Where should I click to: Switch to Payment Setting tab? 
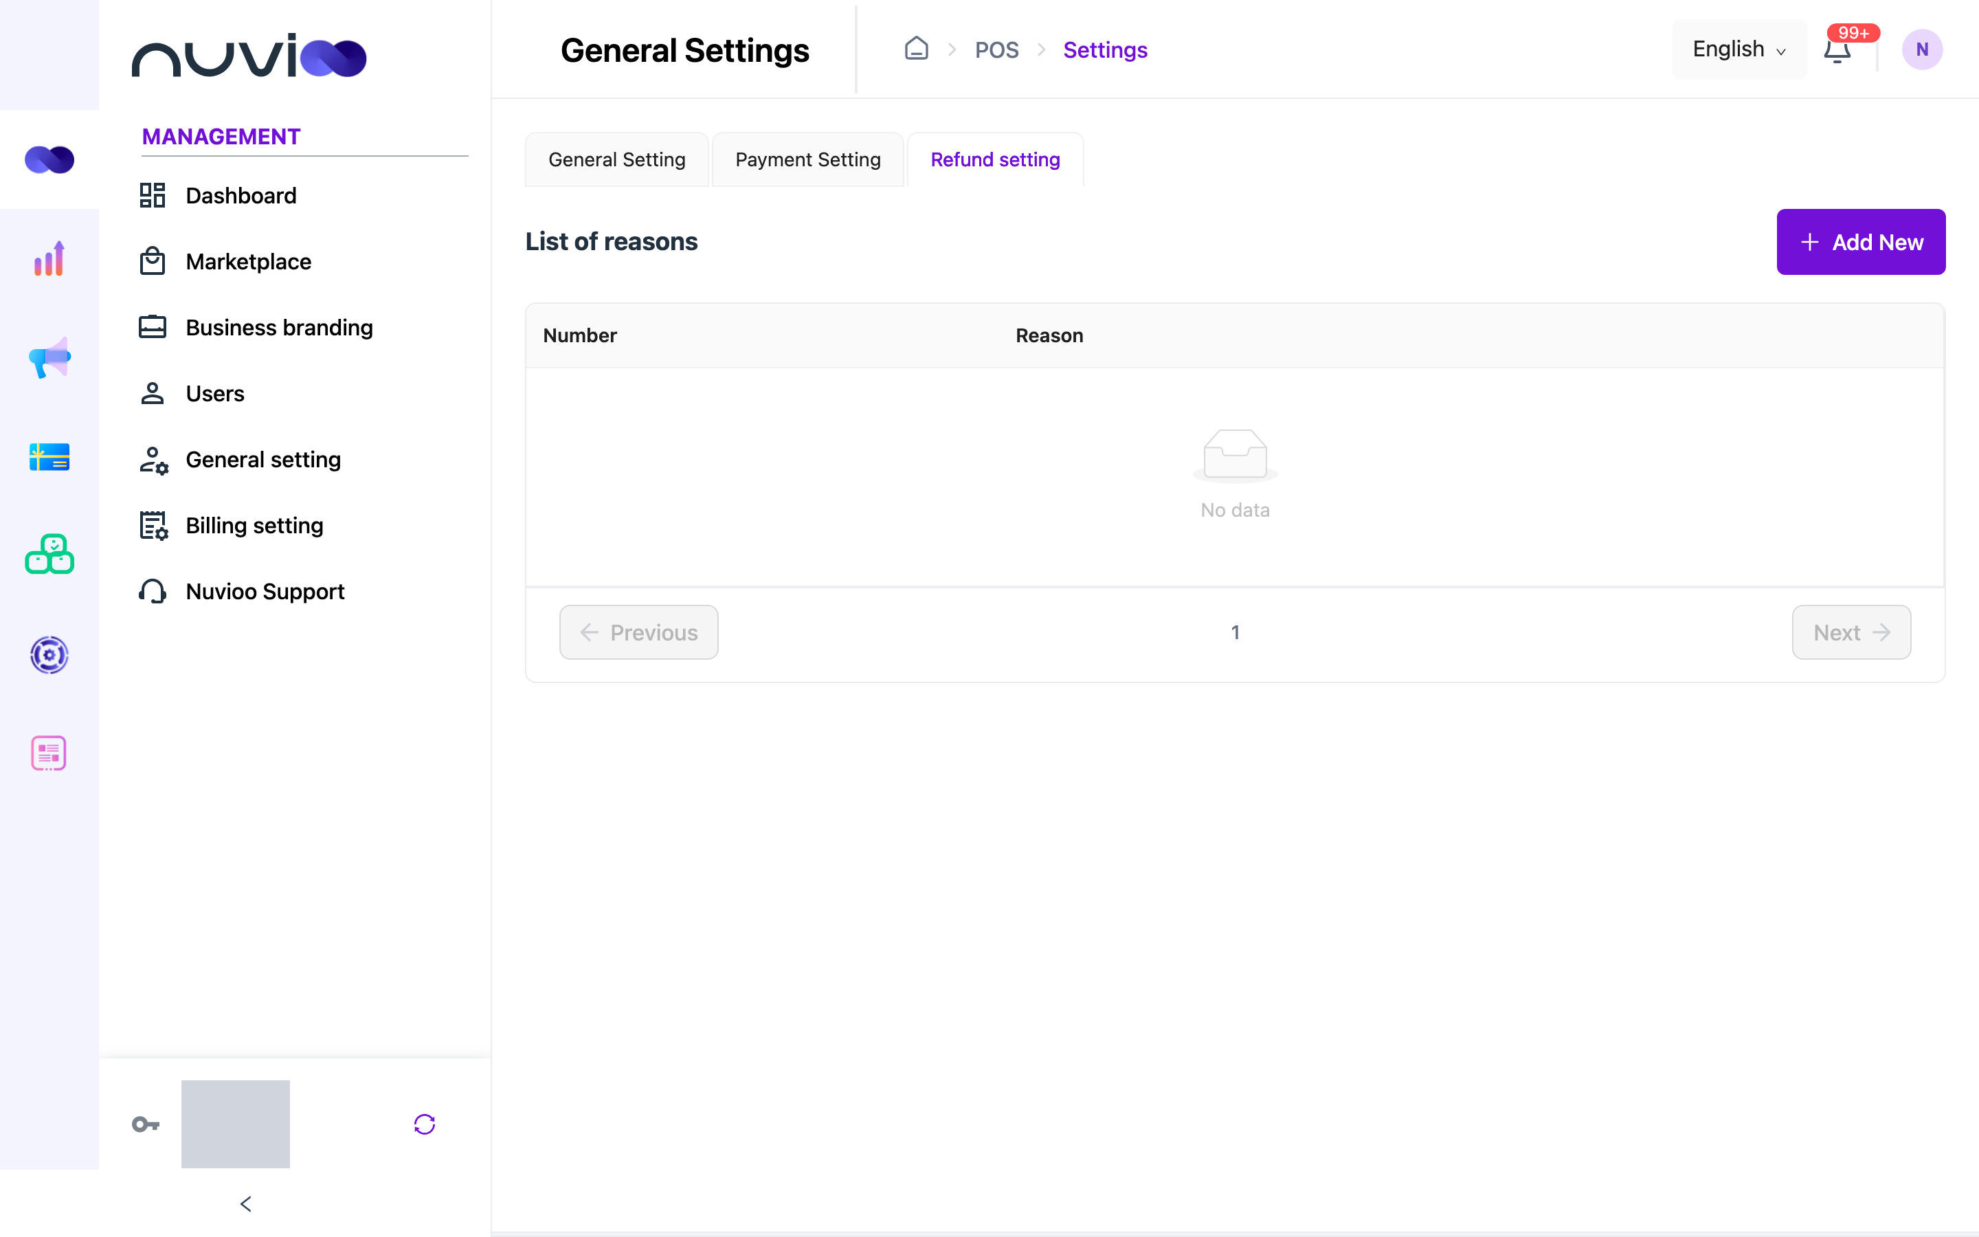(x=808, y=159)
